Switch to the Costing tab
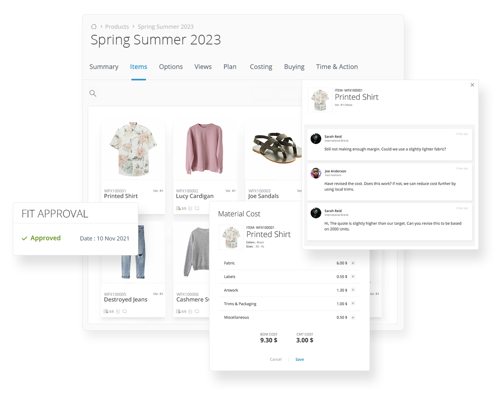This screenshot has height=396, width=503. 261,67
